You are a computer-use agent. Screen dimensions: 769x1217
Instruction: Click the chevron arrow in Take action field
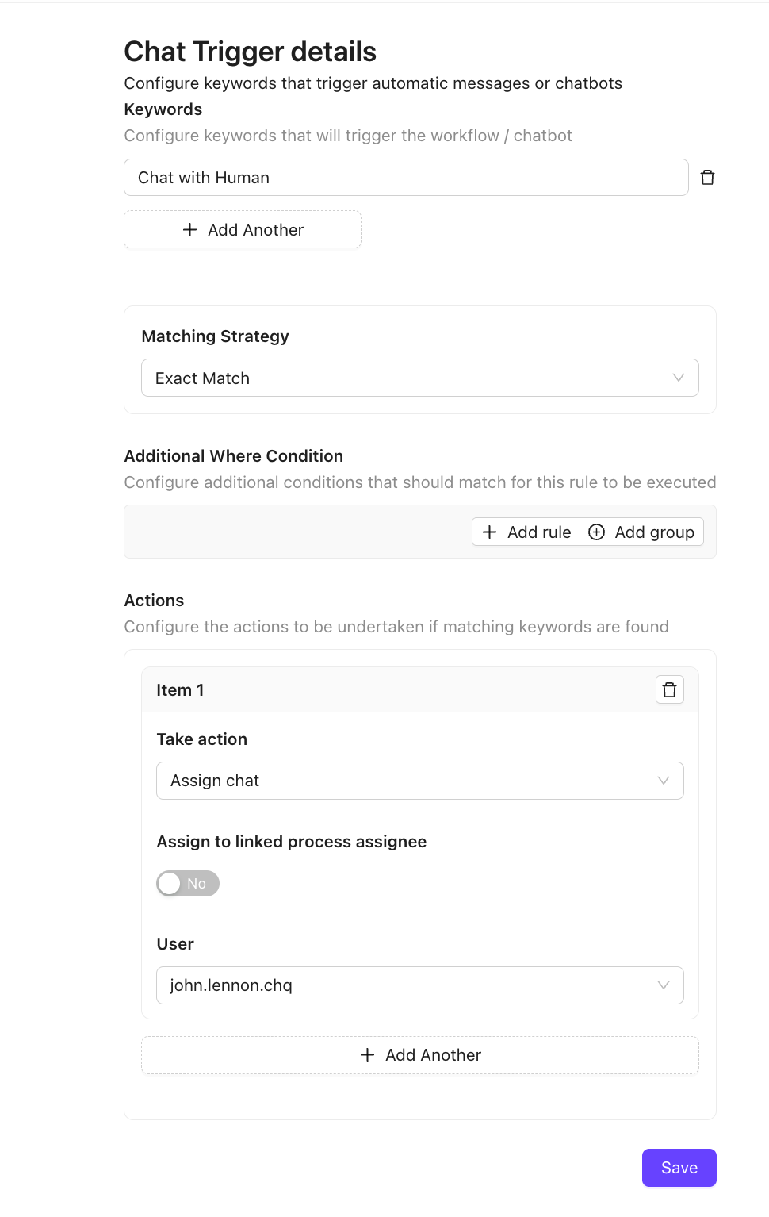663,781
